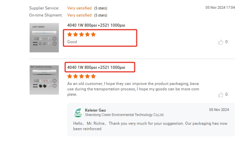The image size is (243, 144).
Task: Click the "Good" review comment text
Action: (x=72, y=42)
